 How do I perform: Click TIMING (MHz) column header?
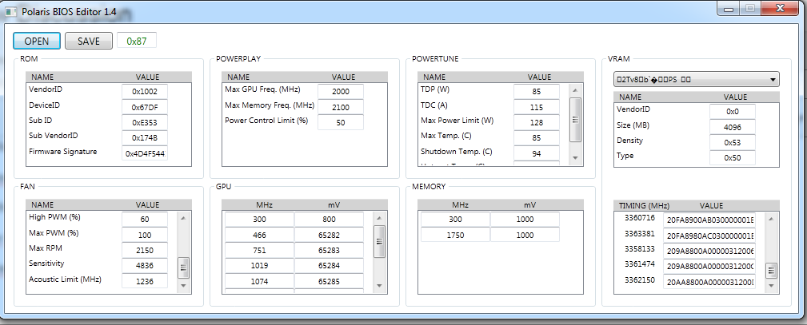pyautogui.click(x=644, y=205)
